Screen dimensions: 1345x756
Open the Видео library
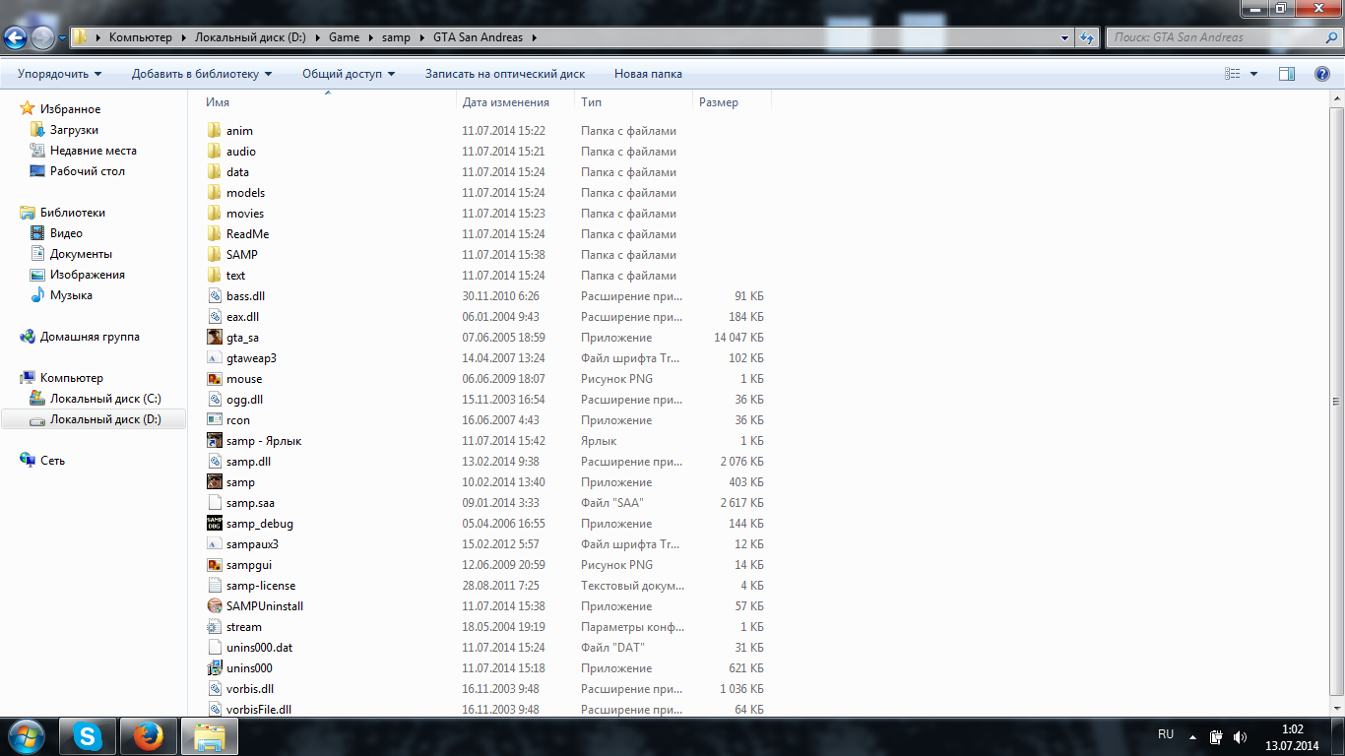coord(66,233)
